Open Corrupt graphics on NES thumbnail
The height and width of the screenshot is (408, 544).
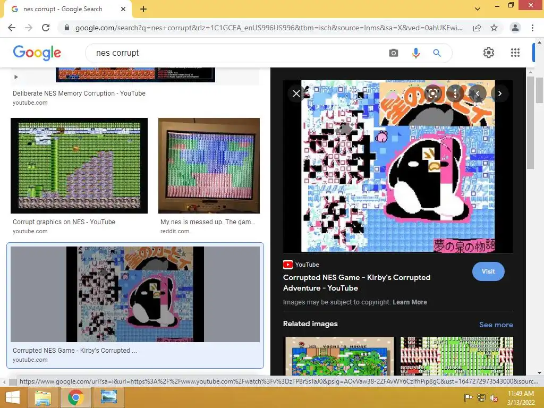coord(79,166)
